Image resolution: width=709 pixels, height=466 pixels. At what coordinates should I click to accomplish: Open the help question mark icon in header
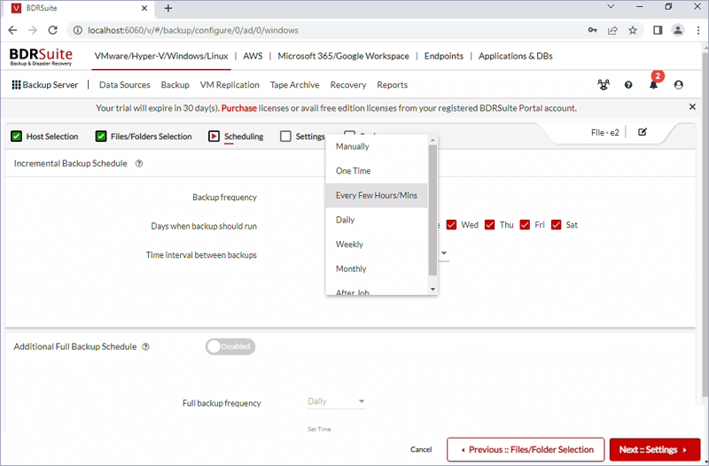(628, 84)
